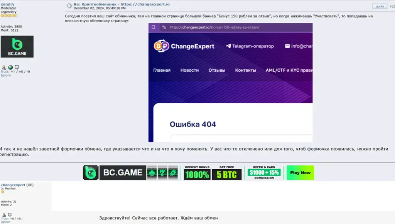The image size is (395, 224).
Task: Click the Deposit Bonus 1000% banner
Action: coord(197,172)
